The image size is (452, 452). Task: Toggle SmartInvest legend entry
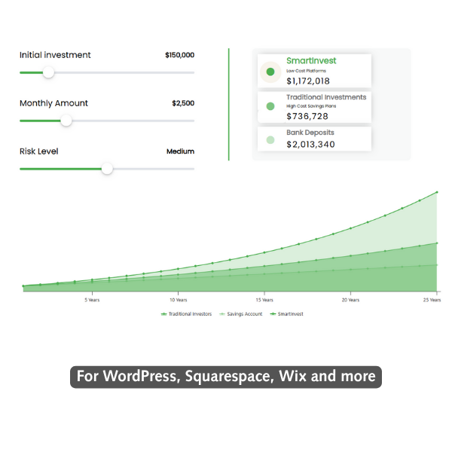(286, 314)
